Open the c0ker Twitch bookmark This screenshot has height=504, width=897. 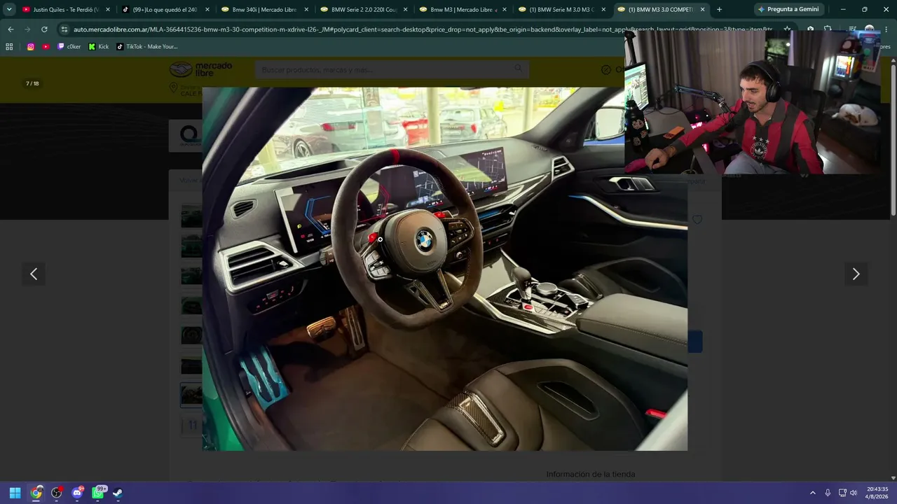[x=69, y=46]
